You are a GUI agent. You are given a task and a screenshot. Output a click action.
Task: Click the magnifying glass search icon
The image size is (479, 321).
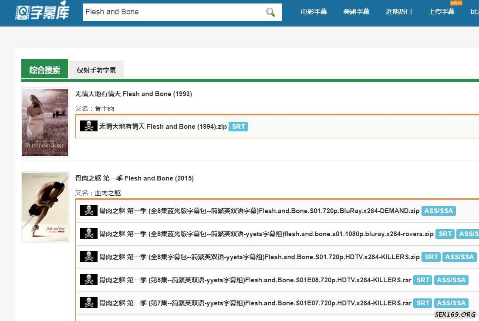click(271, 12)
